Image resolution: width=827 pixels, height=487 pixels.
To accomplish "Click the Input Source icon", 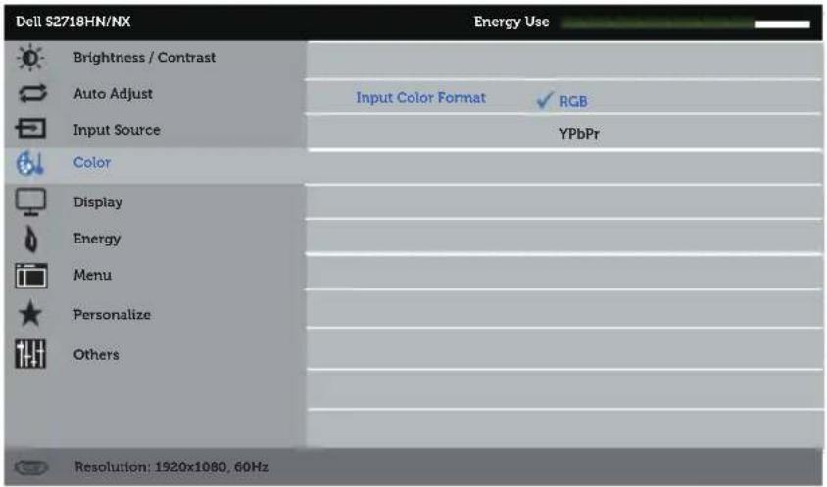I will 30,128.
